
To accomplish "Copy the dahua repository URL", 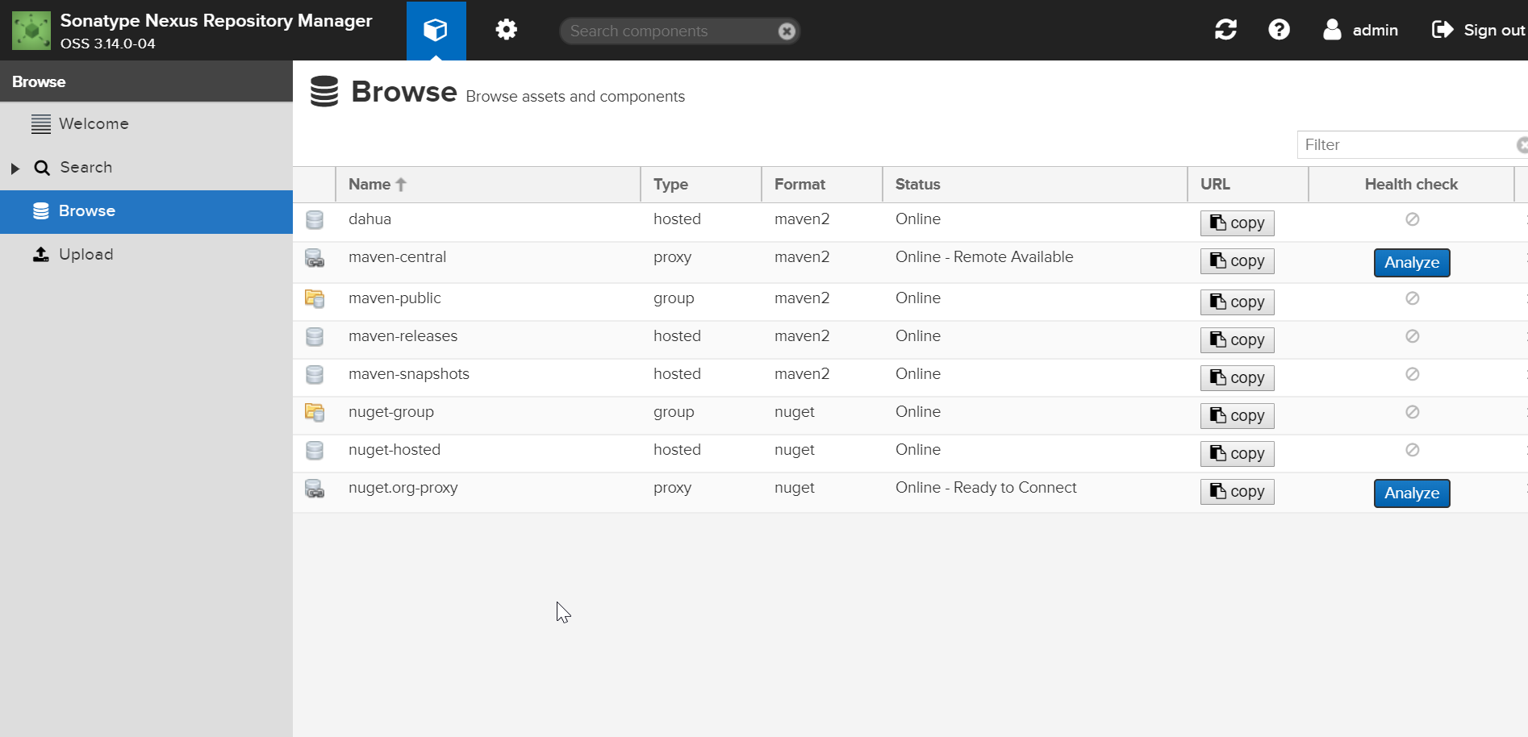I will (x=1237, y=223).
